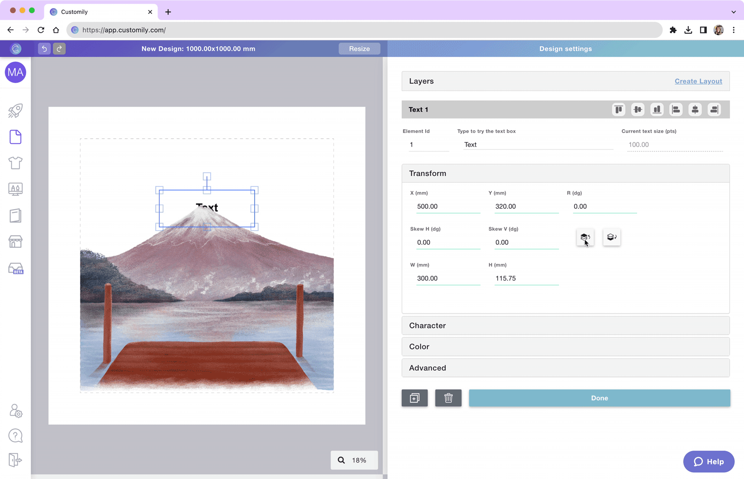Align text to horizontal center
The image size is (744, 479).
coord(695,110)
